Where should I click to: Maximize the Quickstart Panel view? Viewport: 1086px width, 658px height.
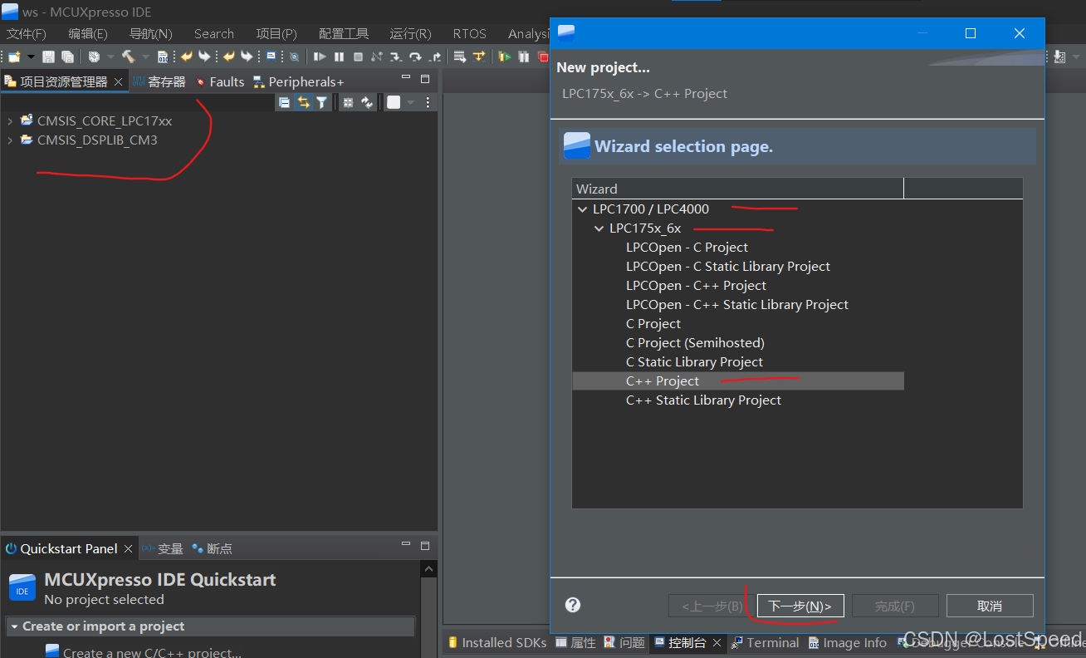(x=425, y=546)
